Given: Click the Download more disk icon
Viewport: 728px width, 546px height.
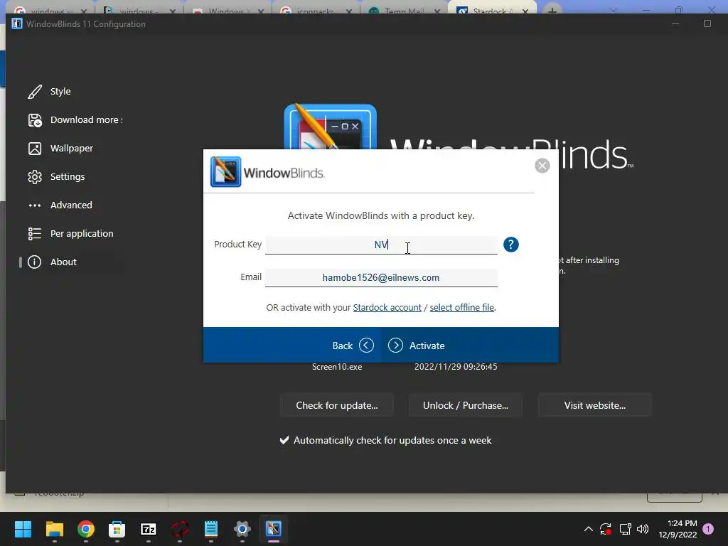Looking at the screenshot, I should pos(35,120).
